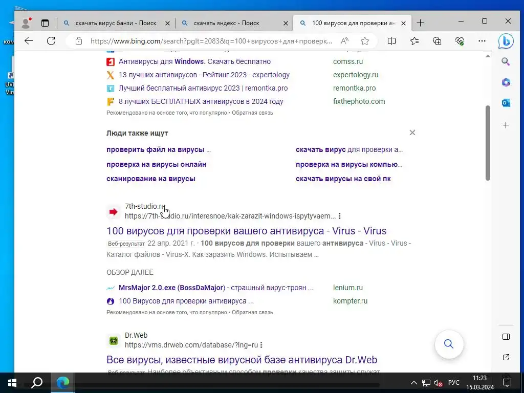Open Windows taskbar search
This screenshot has height=393, width=524.
pyautogui.click(x=37, y=383)
